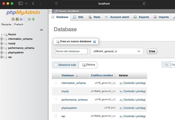Image resolution: width=175 pixels, height=120 pixels.
Task: Expand mysql node in tree
Action: (2, 43)
